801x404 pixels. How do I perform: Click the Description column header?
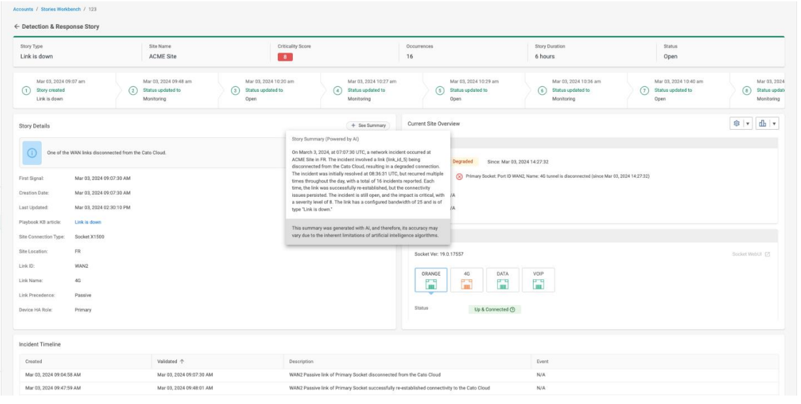301,361
